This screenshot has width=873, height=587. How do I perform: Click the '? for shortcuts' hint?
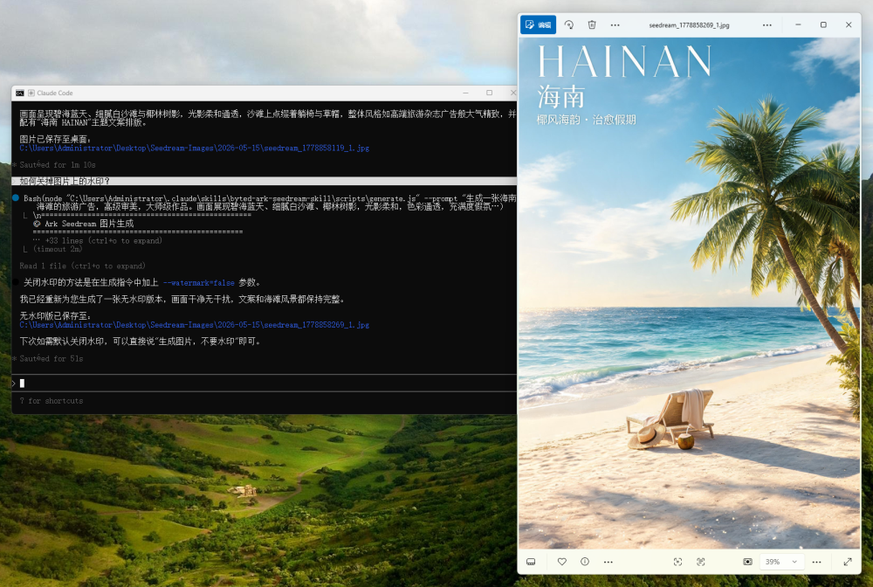[x=52, y=401]
